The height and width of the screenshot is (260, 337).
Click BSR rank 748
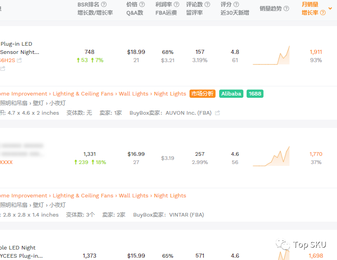(x=90, y=52)
